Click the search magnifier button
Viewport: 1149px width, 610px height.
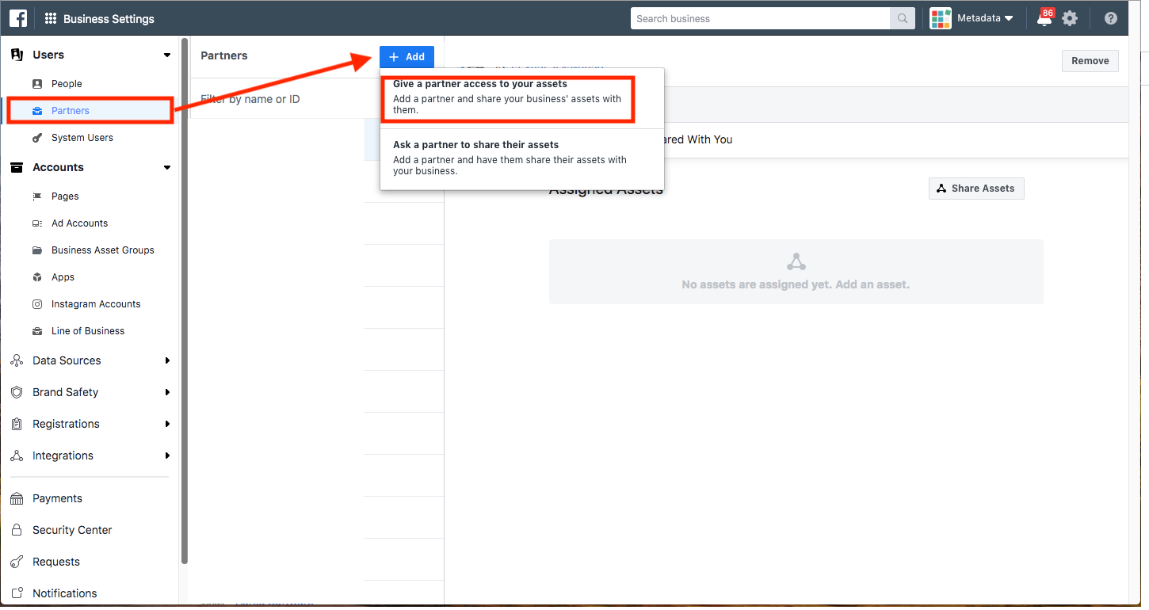coord(902,18)
